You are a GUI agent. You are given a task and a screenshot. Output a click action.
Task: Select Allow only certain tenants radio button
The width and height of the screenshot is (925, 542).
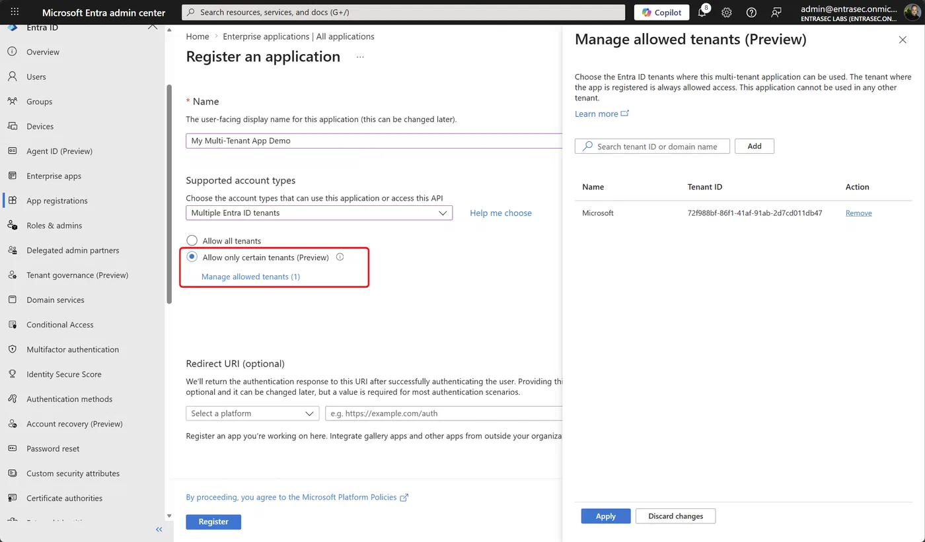point(192,257)
